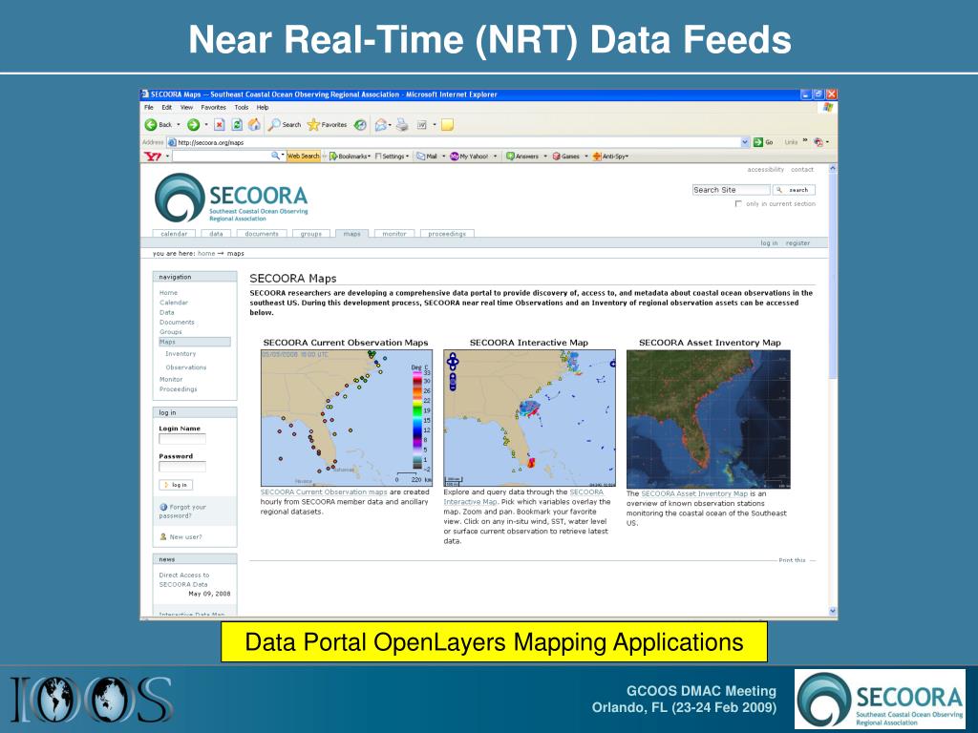Go back with the green Back arrow

tap(151, 125)
